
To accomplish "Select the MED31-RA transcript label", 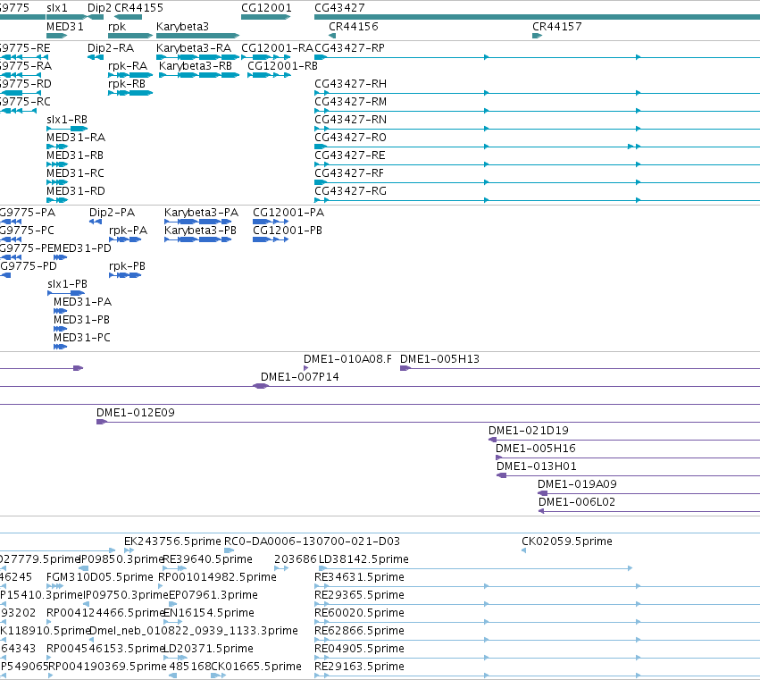I will click(x=76, y=138).
